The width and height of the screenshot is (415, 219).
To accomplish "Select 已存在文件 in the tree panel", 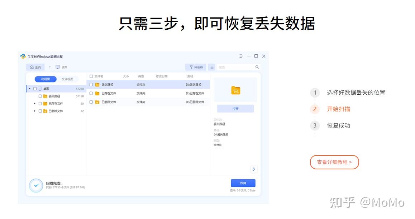I will 56,104.
